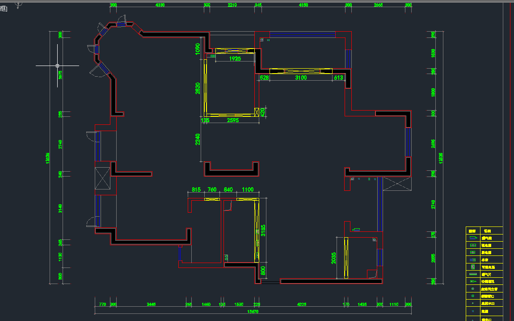
Task: Pick the vertical 2240 dimension
Action: (198, 139)
